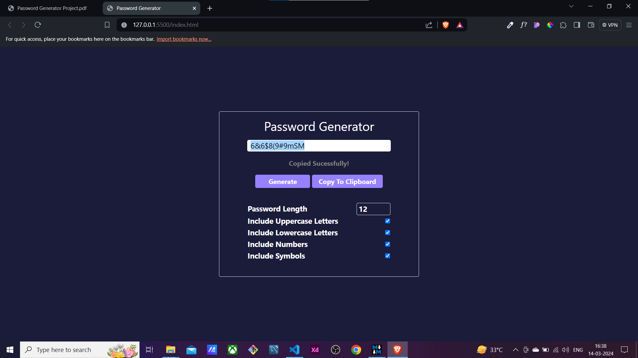The width and height of the screenshot is (638, 358).
Task: Click Import bookmarks now link
Action: (184, 39)
